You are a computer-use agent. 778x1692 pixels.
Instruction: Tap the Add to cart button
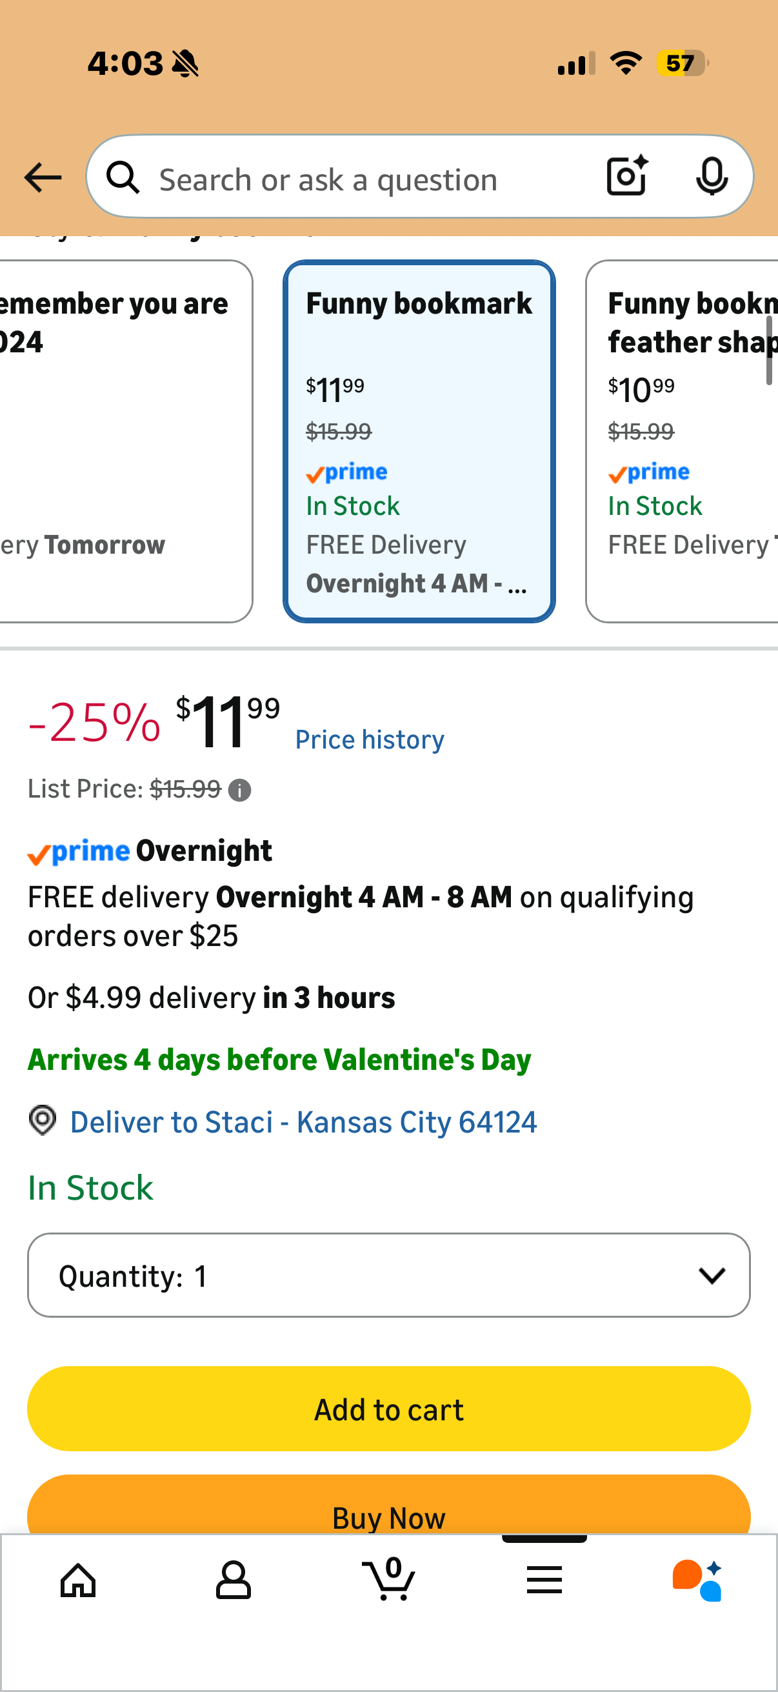(x=388, y=1408)
